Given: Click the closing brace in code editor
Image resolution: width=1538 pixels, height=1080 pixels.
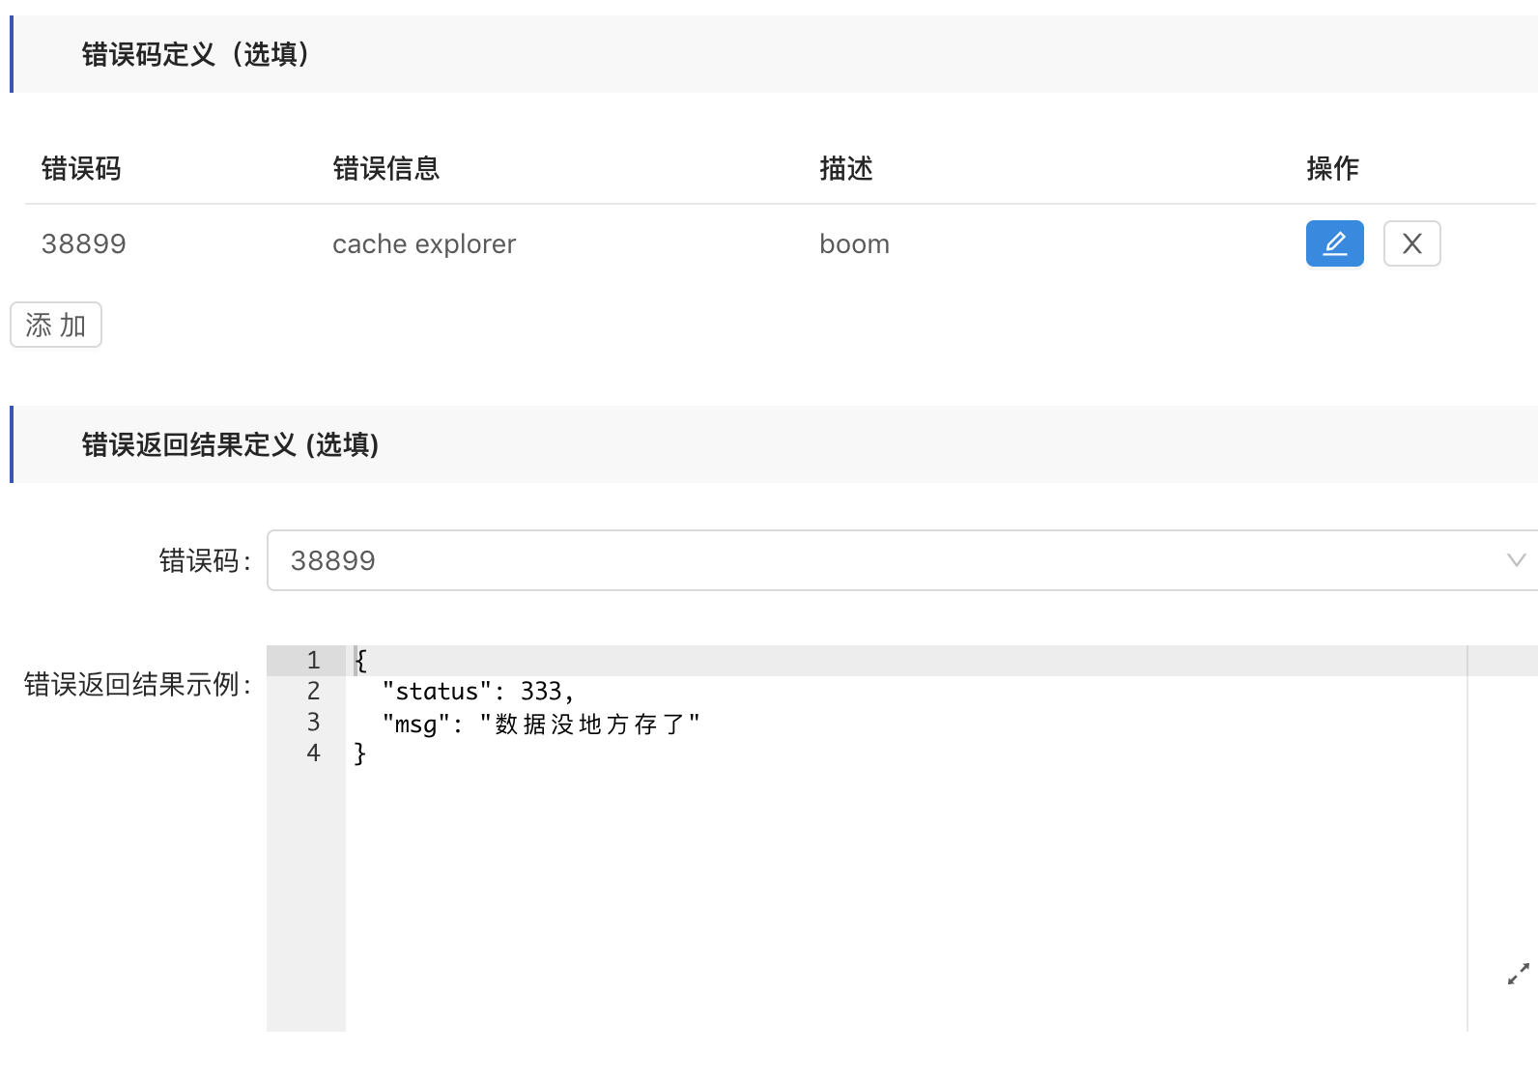Looking at the screenshot, I should coord(360,753).
